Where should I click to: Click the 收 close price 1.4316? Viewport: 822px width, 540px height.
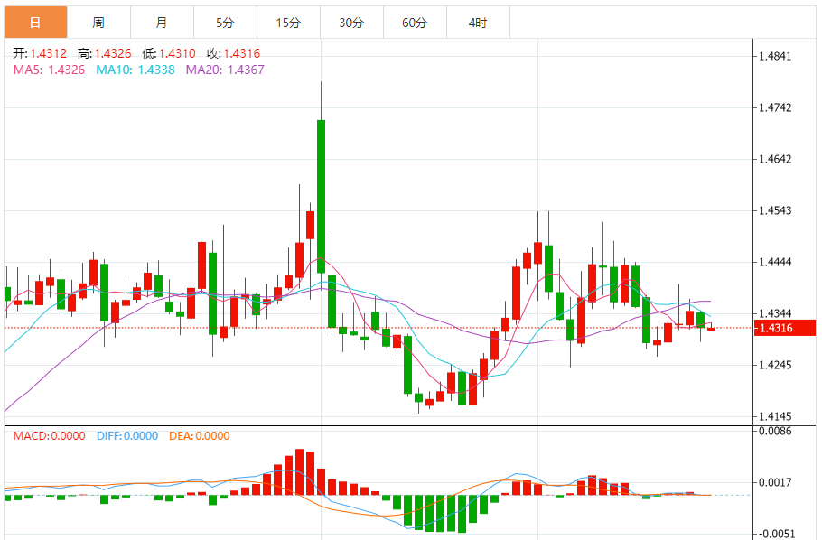click(x=233, y=53)
